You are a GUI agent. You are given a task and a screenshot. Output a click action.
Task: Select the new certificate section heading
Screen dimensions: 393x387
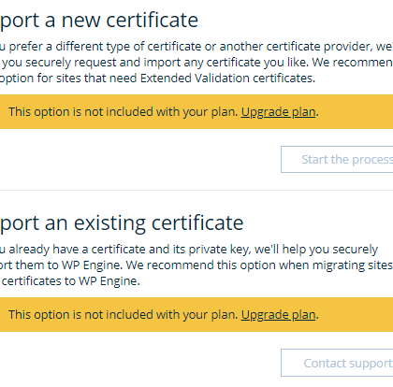(x=99, y=21)
